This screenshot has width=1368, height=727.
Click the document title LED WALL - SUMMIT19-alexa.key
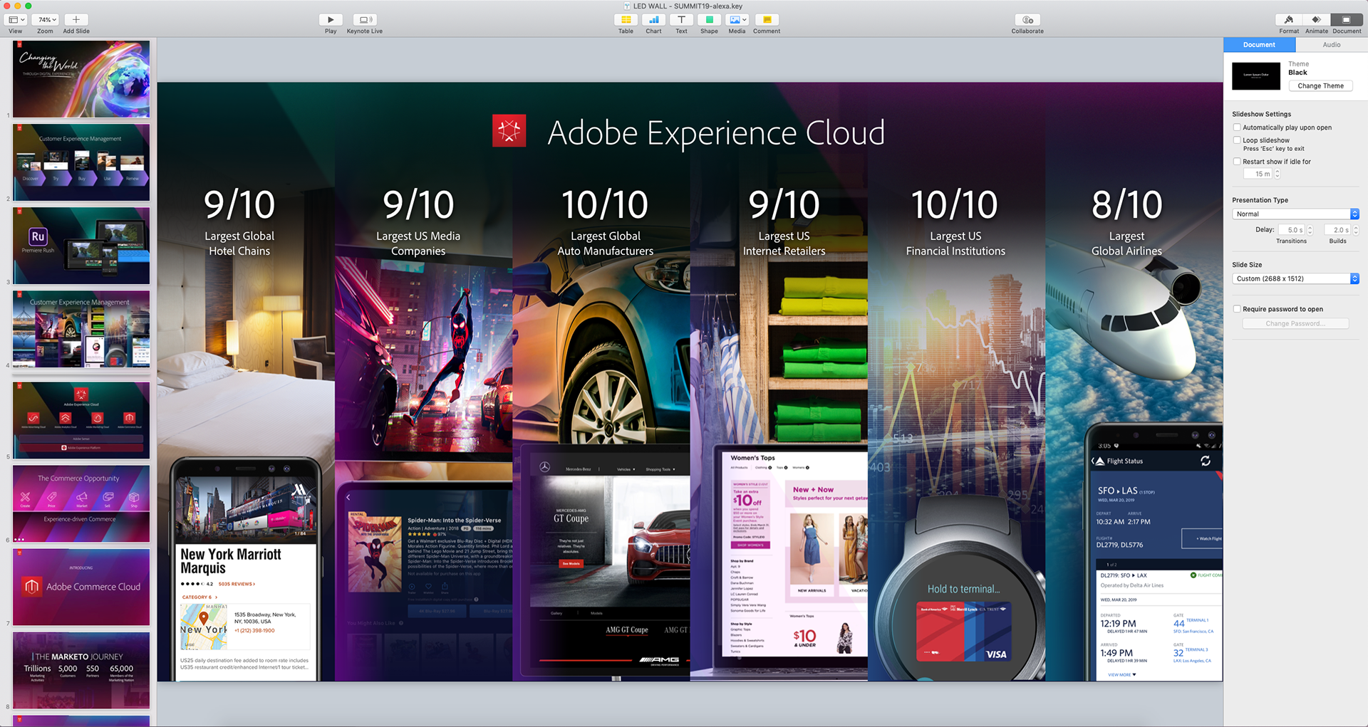coord(688,6)
